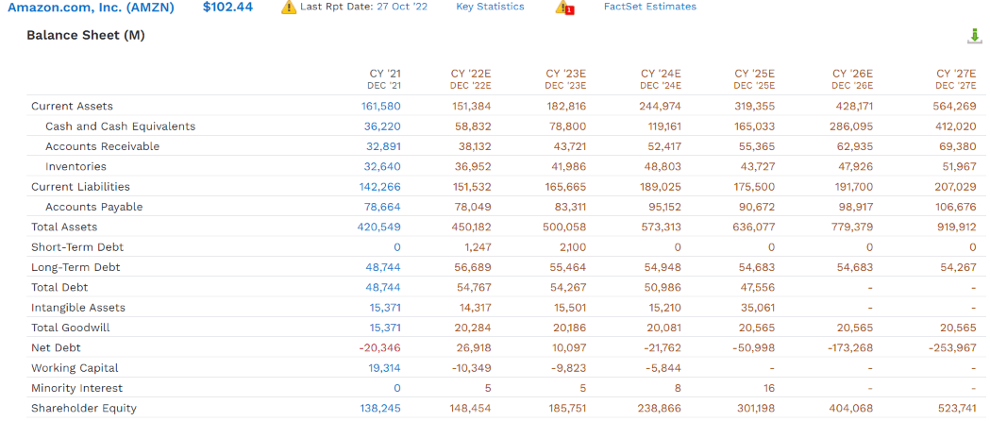Select the CY '27E column header
This screenshot has height=421, width=990.
tap(955, 78)
